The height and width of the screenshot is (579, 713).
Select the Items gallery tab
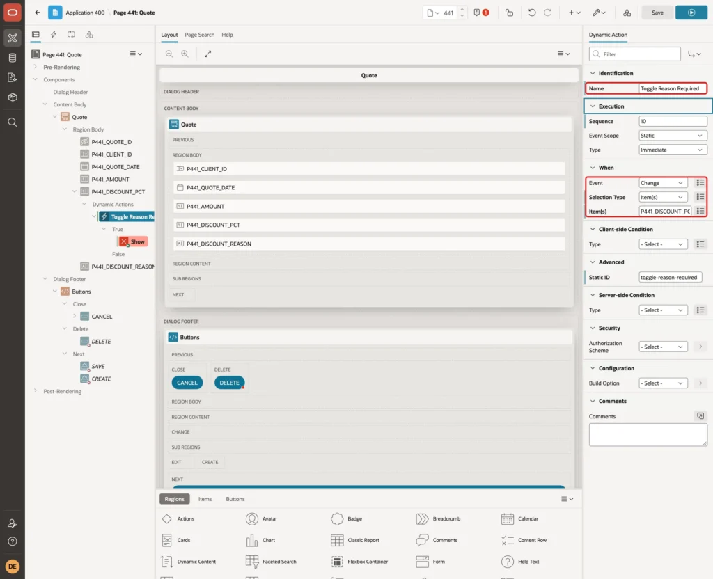coord(205,499)
